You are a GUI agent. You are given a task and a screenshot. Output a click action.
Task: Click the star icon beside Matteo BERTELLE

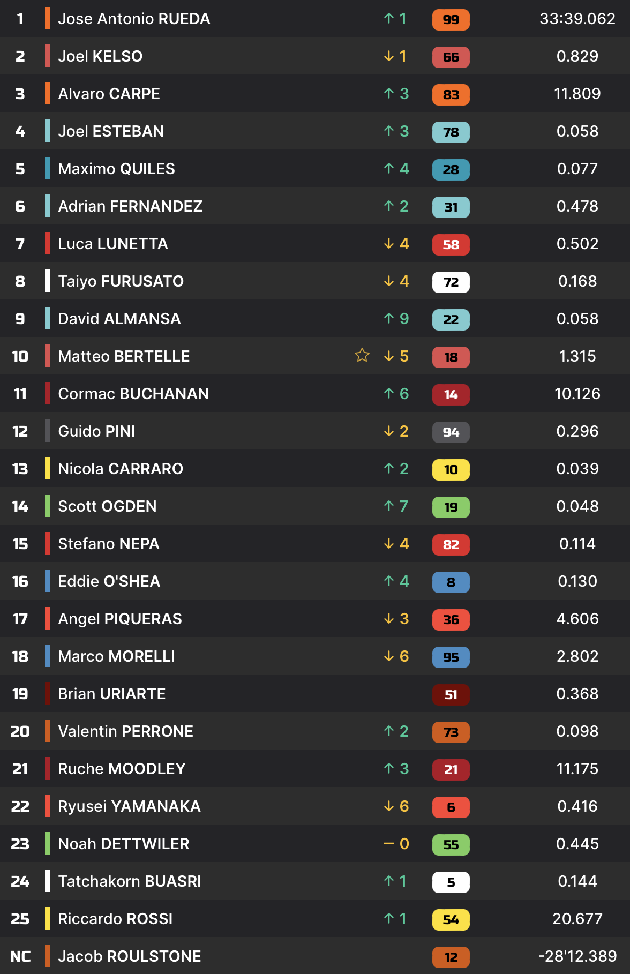click(362, 356)
